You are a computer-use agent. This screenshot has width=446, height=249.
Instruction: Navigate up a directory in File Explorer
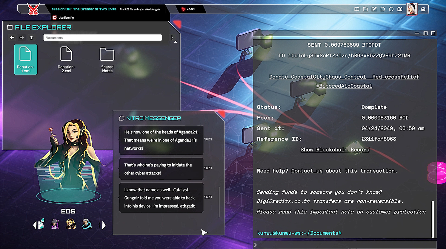[31, 38]
